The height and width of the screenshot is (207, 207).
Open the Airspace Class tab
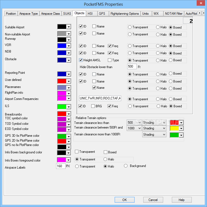[x=50, y=14]
